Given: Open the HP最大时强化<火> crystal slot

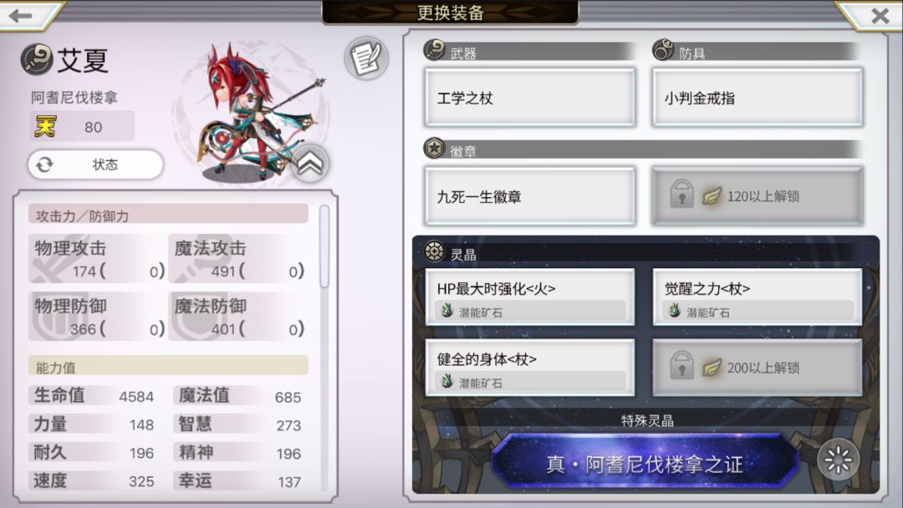Looking at the screenshot, I should coord(530,297).
